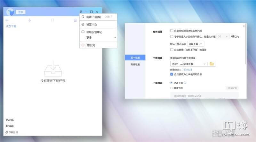This screenshot has height=142, width=256.
Task: Choose 设置中心 from the menu
Action: tap(92, 24)
